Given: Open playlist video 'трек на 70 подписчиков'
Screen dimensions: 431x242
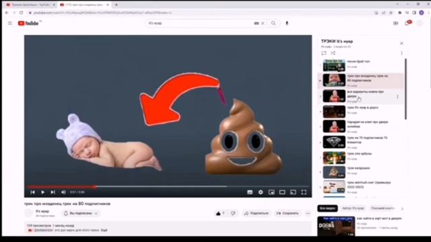Looking at the screenshot, I should [x=367, y=140].
